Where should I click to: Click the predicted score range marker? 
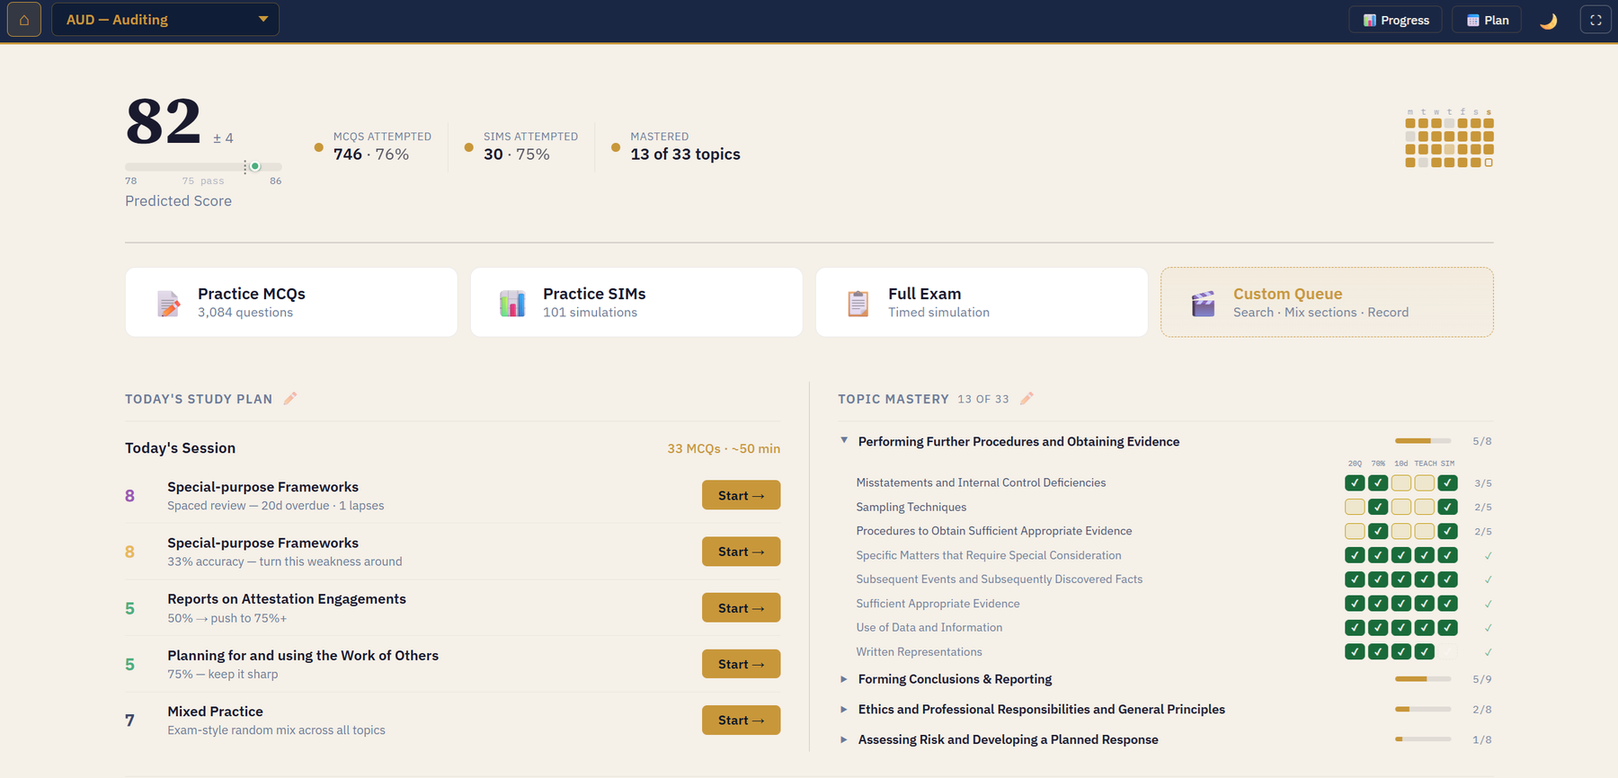(x=255, y=166)
